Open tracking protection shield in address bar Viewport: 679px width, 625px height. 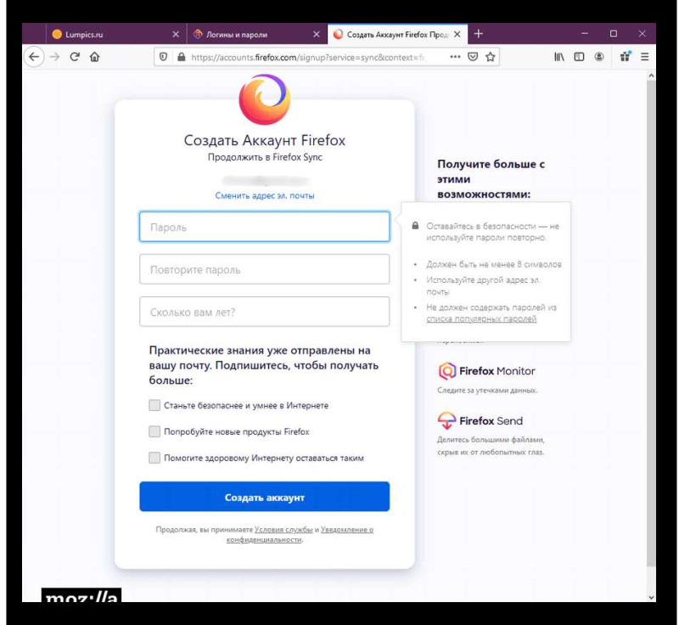point(163,57)
